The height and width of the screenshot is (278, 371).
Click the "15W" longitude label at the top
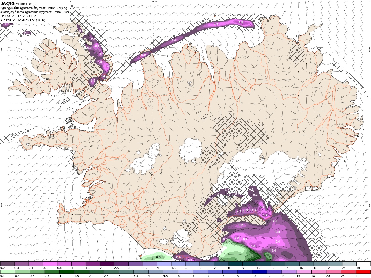pos(307,1)
